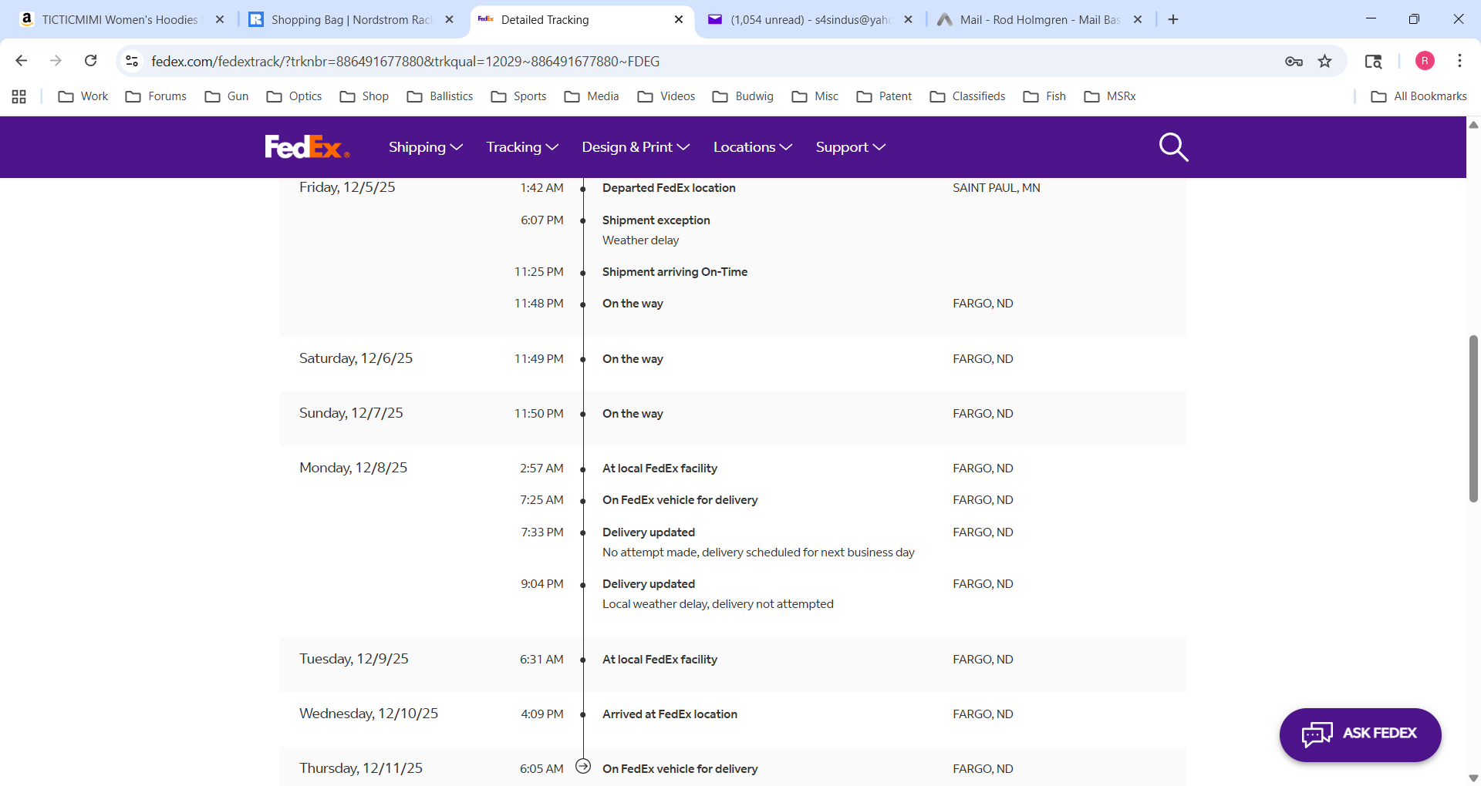Image resolution: width=1481 pixels, height=786 pixels.
Task: Open the Budwig bookmarks folder
Action: (743, 96)
